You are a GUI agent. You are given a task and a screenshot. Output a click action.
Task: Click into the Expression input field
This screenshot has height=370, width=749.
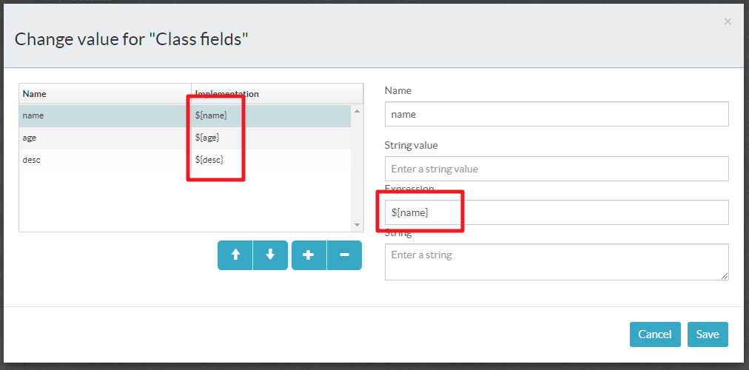pos(557,212)
